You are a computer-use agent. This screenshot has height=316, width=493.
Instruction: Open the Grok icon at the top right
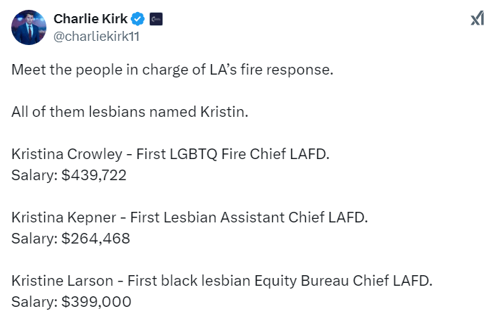477,19
